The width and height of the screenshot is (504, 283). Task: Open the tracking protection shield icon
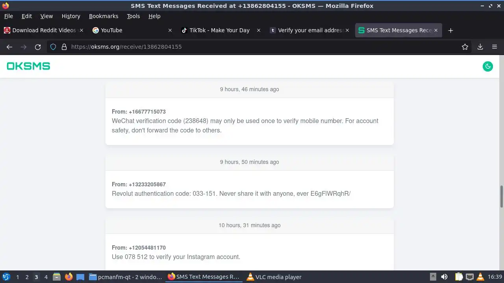[53, 47]
